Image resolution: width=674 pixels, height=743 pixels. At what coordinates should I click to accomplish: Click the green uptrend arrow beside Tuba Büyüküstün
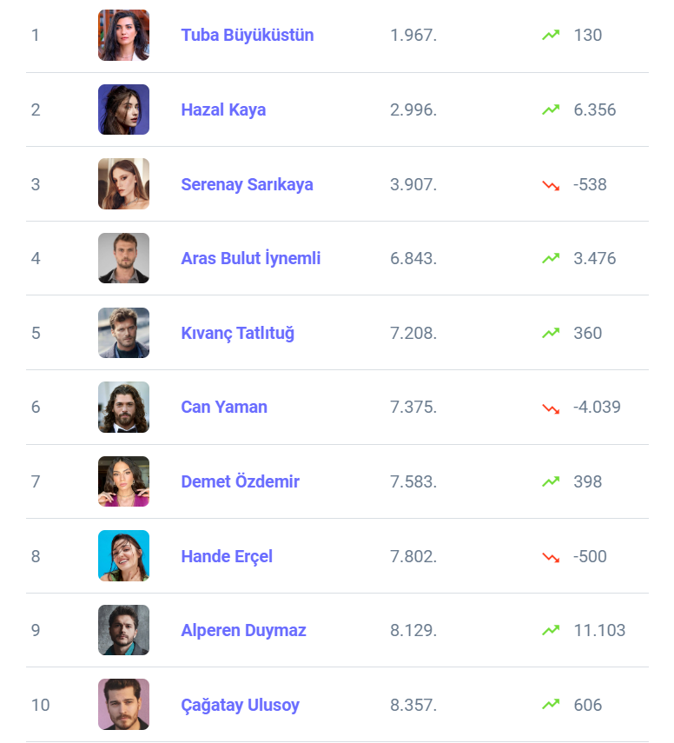(551, 36)
